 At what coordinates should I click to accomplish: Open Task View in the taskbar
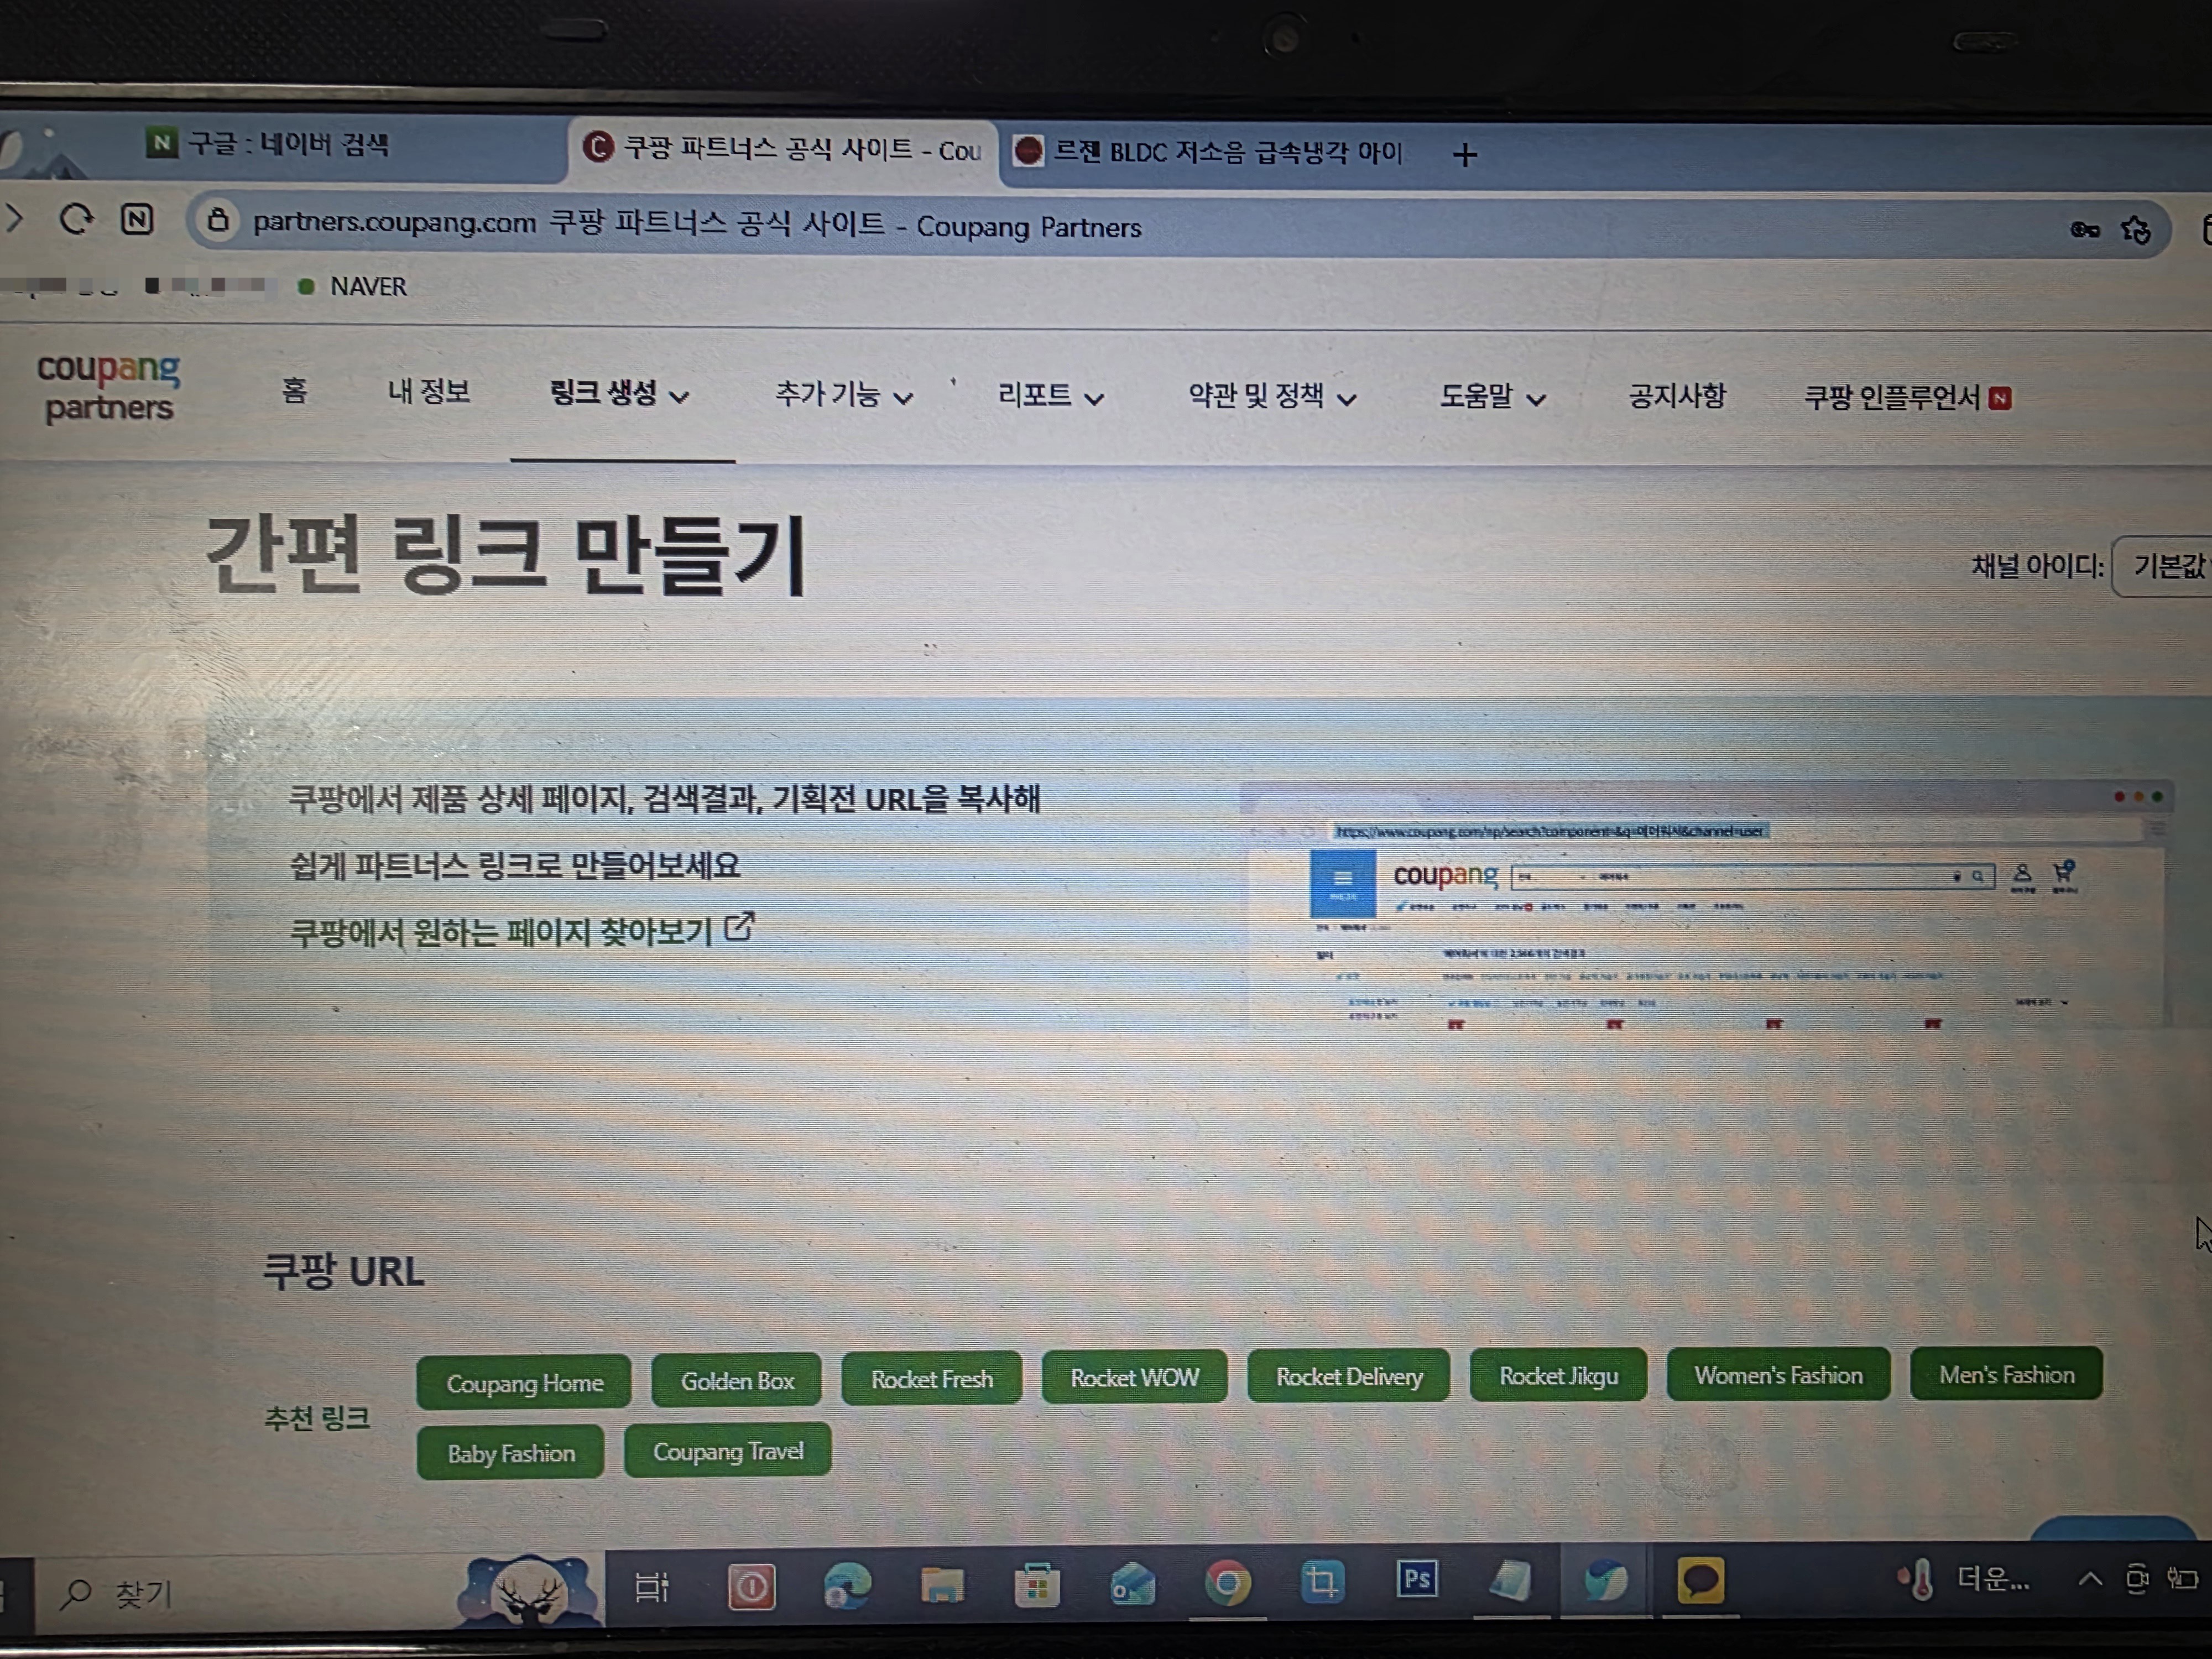pyautogui.click(x=652, y=1586)
